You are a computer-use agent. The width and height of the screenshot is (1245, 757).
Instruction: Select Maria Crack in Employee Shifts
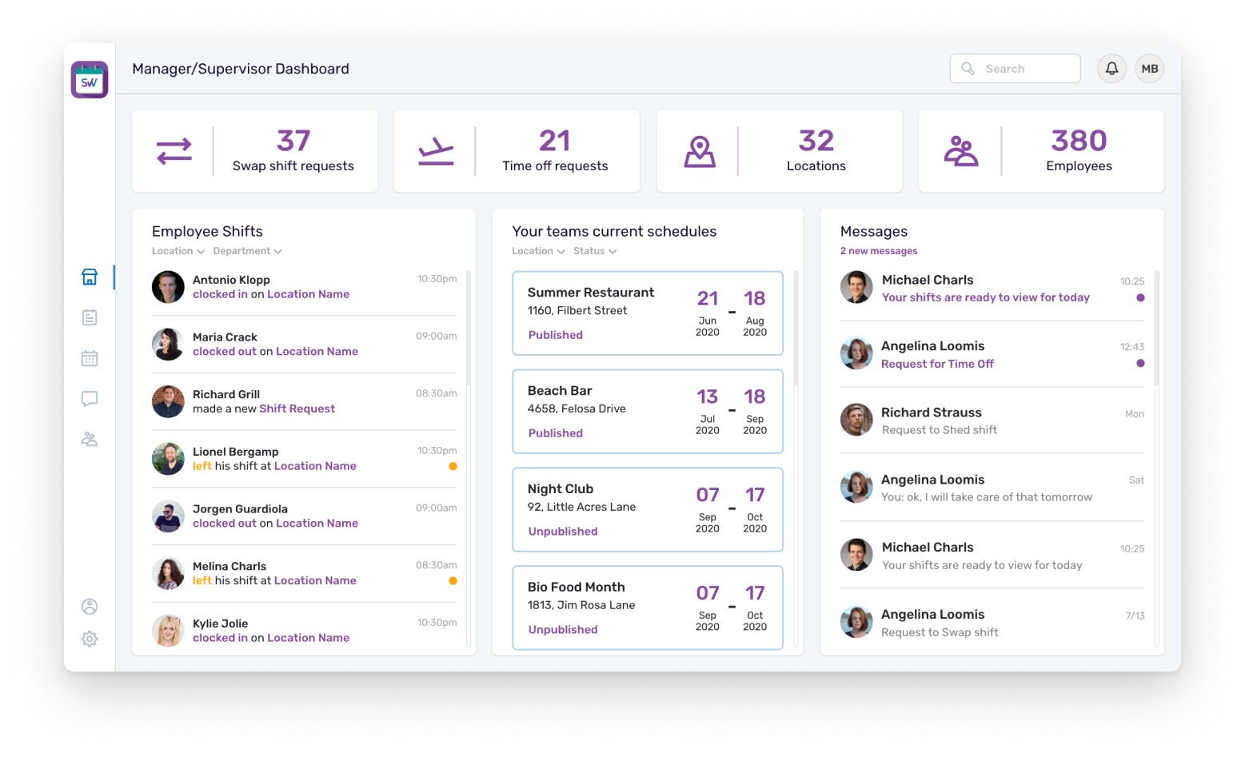click(225, 337)
